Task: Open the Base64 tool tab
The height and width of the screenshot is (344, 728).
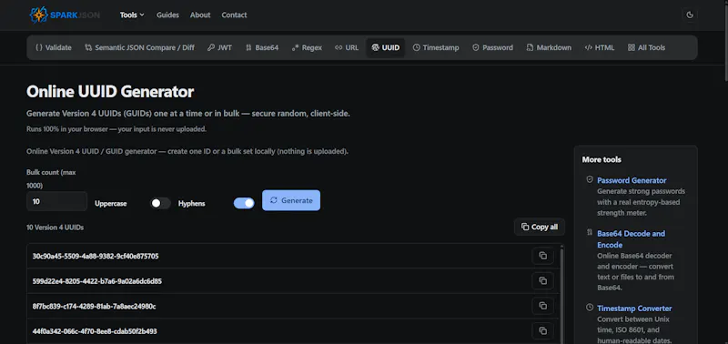Action: [262, 47]
